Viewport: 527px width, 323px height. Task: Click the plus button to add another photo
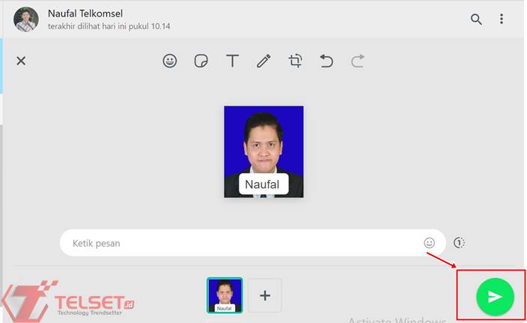[x=264, y=295]
